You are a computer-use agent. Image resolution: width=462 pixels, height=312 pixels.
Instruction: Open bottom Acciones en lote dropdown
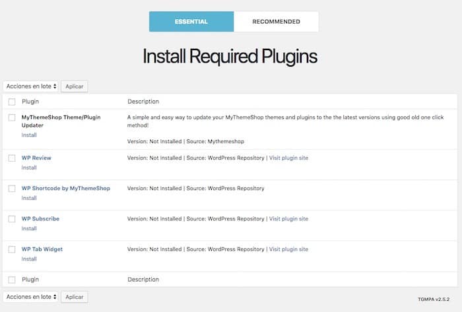pyautogui.click(x=30, y=297)
